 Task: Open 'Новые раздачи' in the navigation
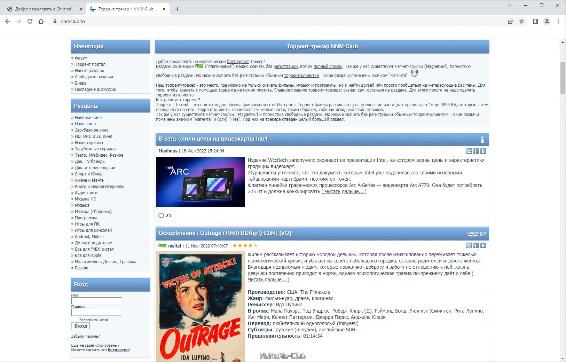tap(89, 71)
